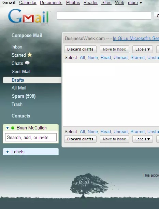Click the Gmail logo

(x=29, y=17)
